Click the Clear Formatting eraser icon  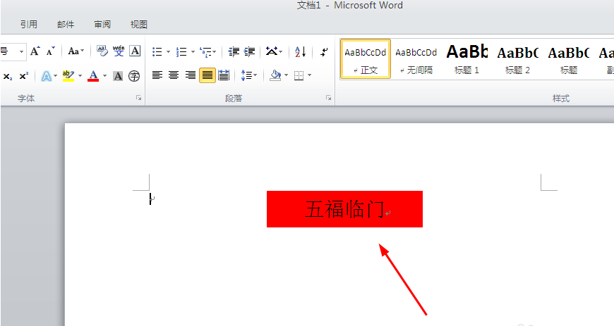(x=102, y=51)
